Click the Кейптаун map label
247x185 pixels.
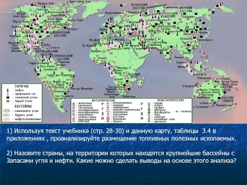point(129,97)
